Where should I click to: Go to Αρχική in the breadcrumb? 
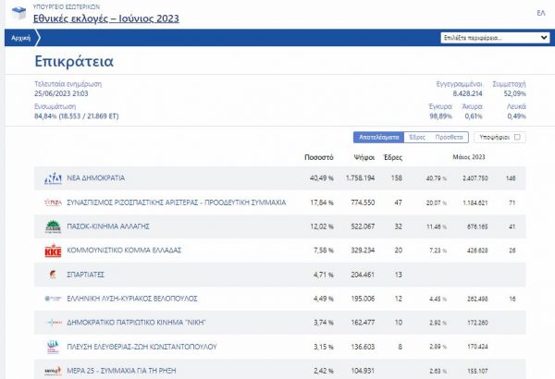pyautogui.click(x=19, y=38)
